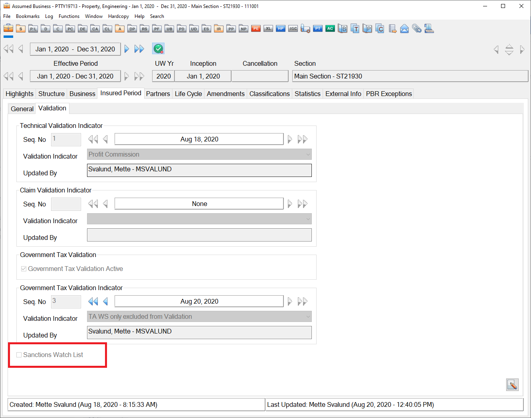
Task: Jump to first Government Tax Validation record
Action: tap(93, 302)
